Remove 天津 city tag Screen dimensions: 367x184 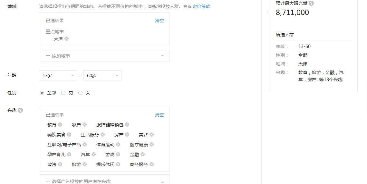click(x=66, y=39)
